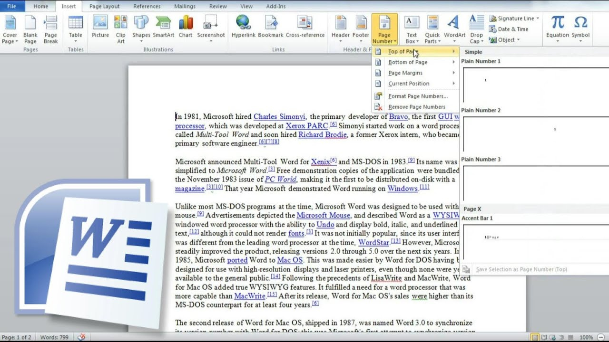This screenshot has height=342, width=609.
Task: Click the 100% zoom level
Action: pos(586,337)
